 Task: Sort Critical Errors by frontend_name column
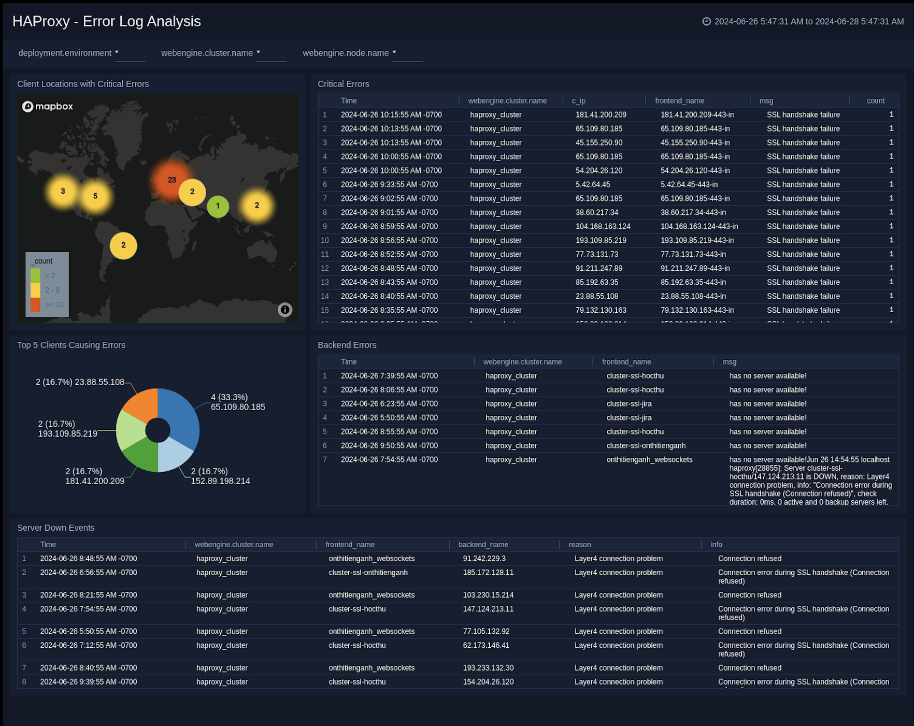coord(679,101)
